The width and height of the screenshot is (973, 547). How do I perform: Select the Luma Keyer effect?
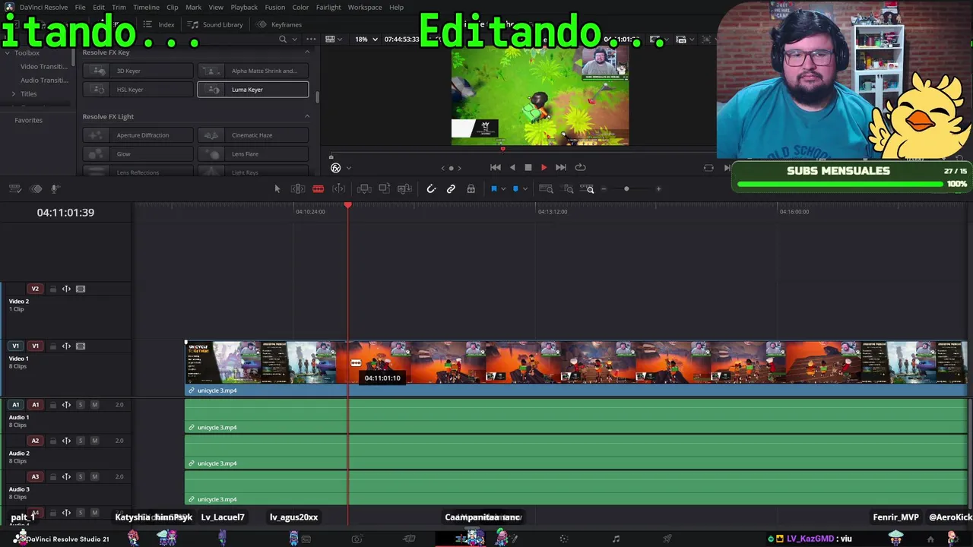tap(253, 90)
